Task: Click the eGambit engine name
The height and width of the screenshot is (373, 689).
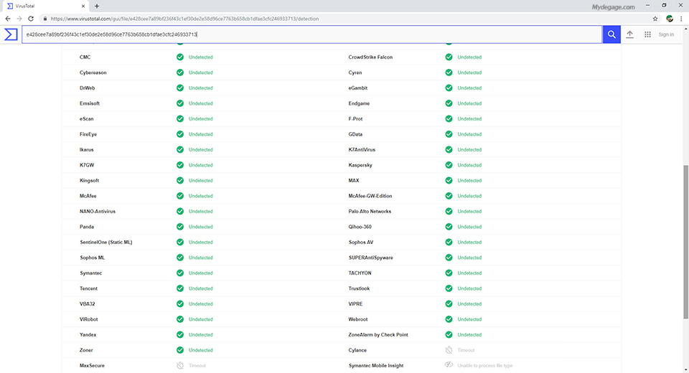Action: coord(358,88)
